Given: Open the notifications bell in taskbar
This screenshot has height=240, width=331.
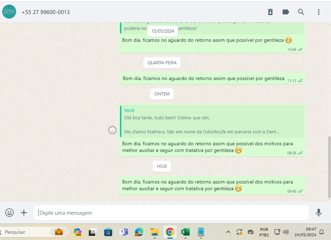Looking at the screenshot, I should (321, 232).
